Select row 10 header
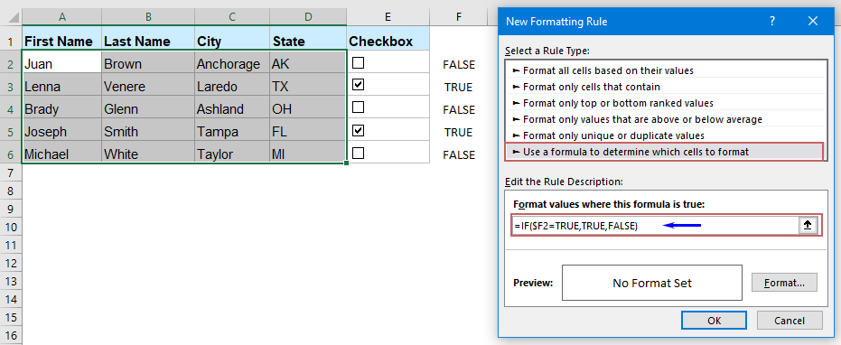 [x=11, y=228]
